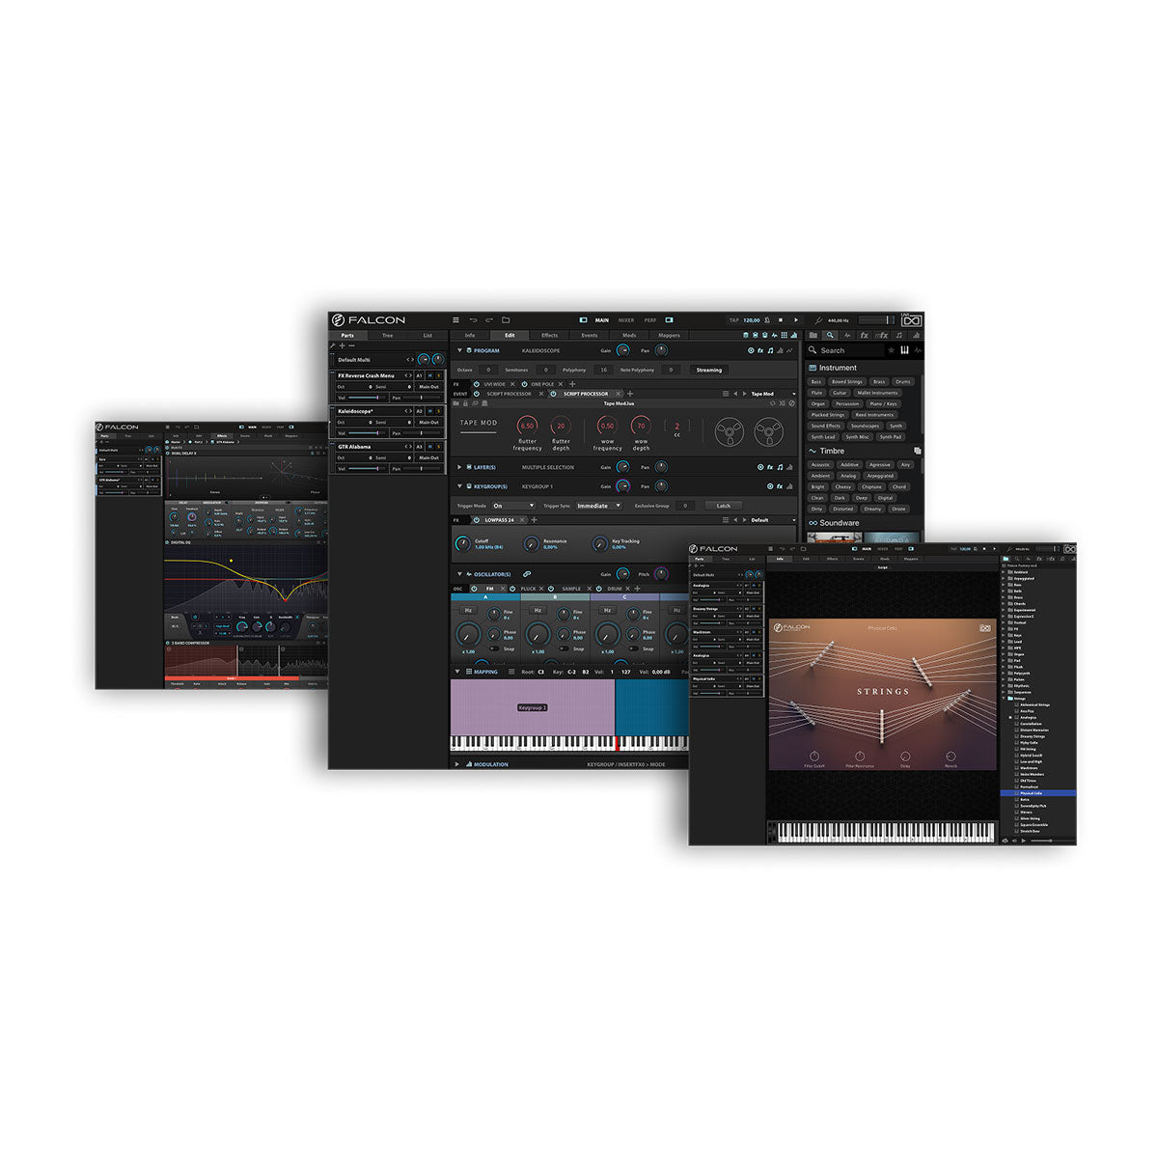
Task: Toggle power for LOWPASS 24 filter
Action: point(477,519)
